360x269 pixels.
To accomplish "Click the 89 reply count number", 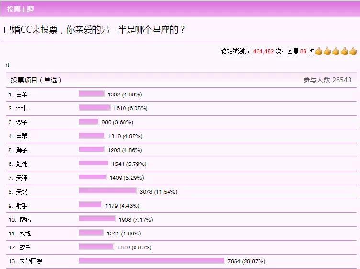I will coord(303,51).
